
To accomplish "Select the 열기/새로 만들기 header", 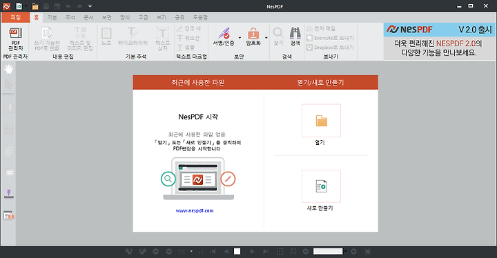I will (320, 82).
